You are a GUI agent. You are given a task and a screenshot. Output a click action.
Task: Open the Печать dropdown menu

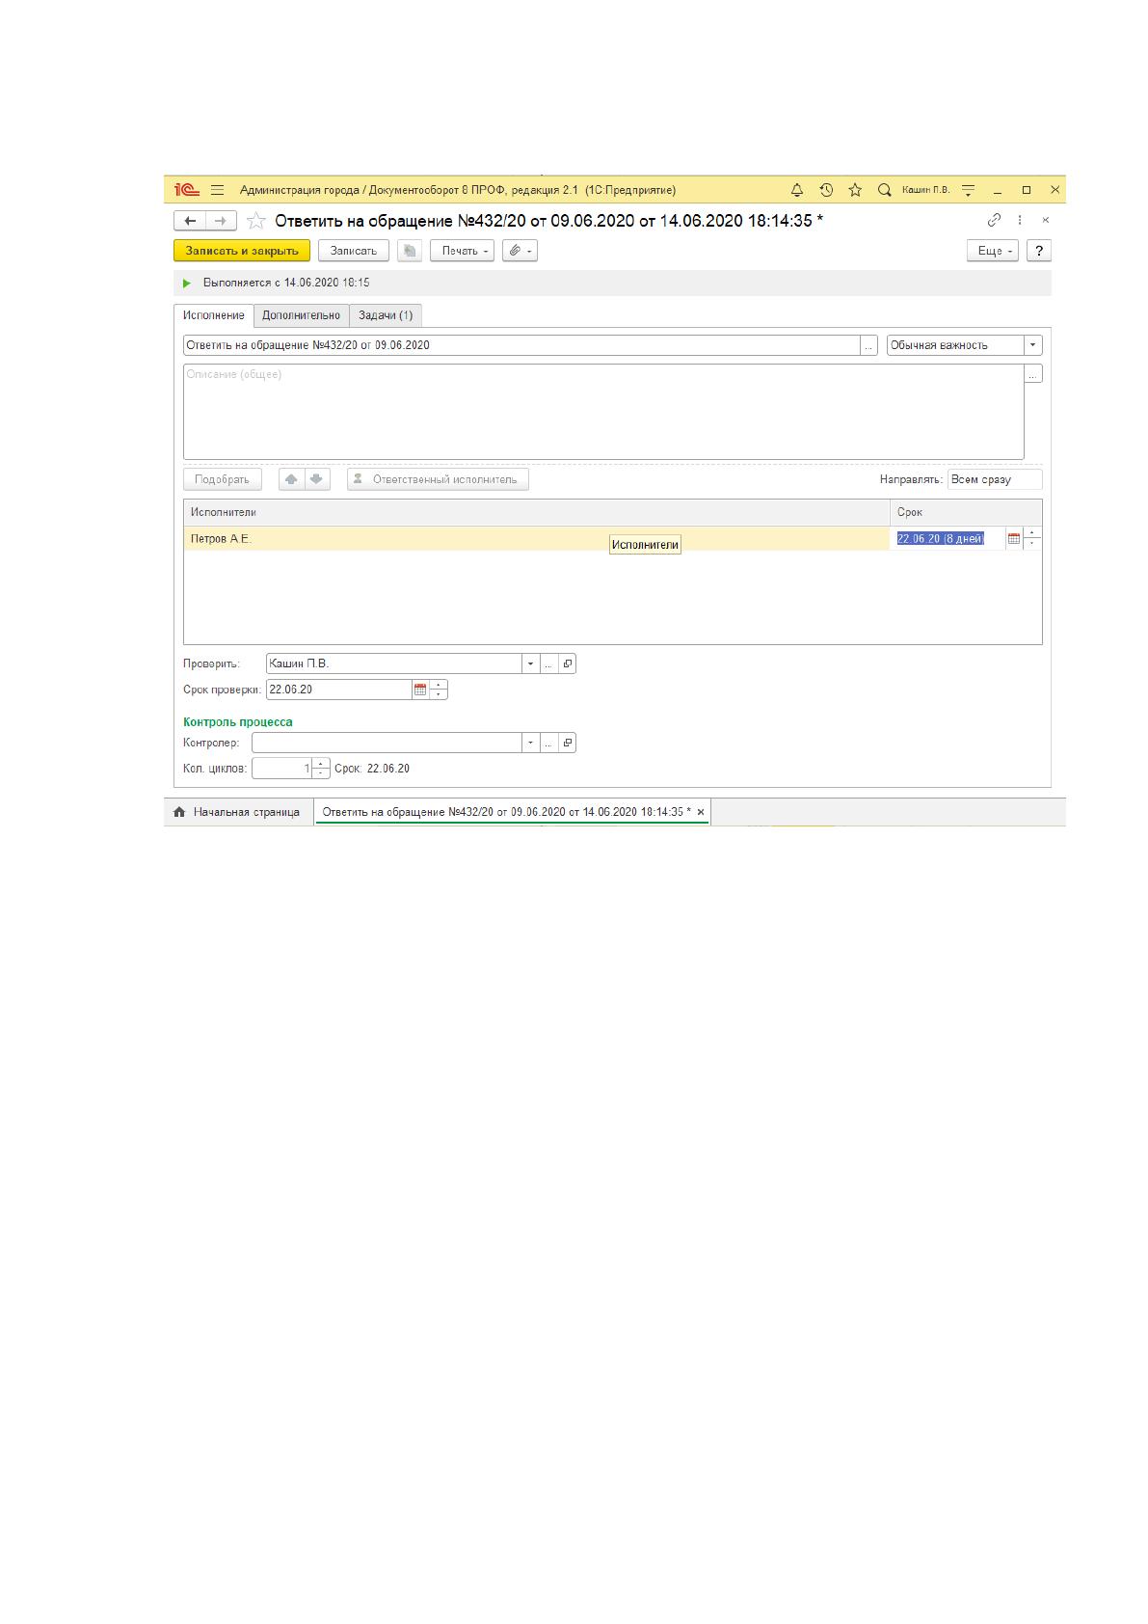[462, 251]
